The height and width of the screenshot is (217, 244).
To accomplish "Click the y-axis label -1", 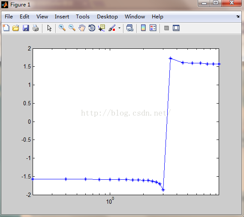I will (28, 158).
